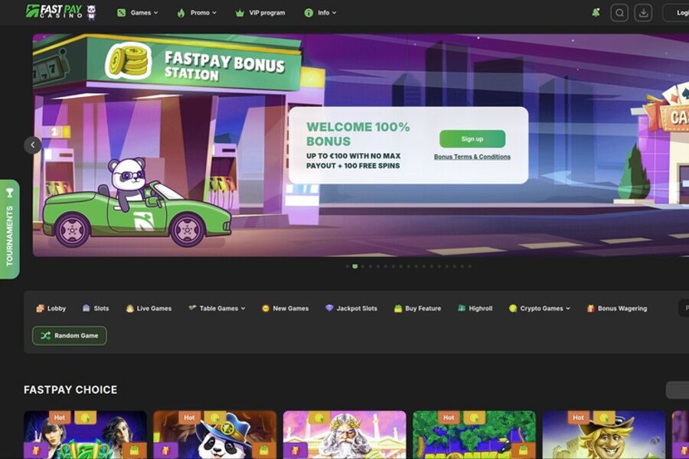The width and height of the screenshot is (689, 459).
Task: Click the green Sign up button
Action: [472, 138]
